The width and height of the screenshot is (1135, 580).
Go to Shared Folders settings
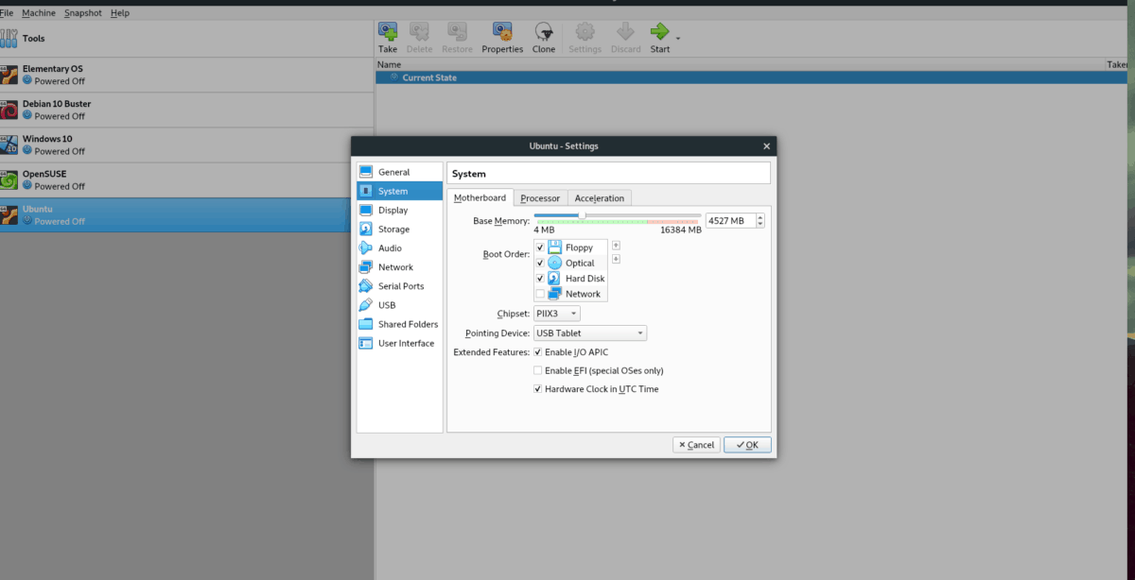pos(408,324)
